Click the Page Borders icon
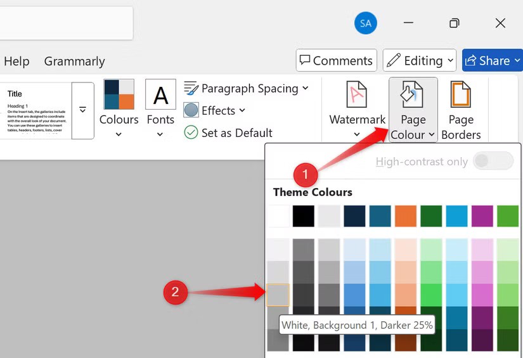This screenshot has width=523, height=358. (461, 95)
